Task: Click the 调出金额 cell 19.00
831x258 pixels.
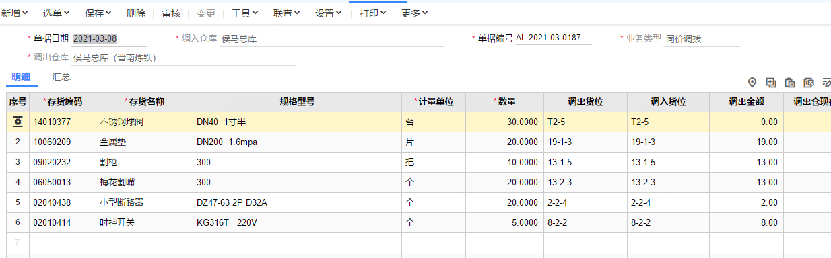Action: point(747,142)
